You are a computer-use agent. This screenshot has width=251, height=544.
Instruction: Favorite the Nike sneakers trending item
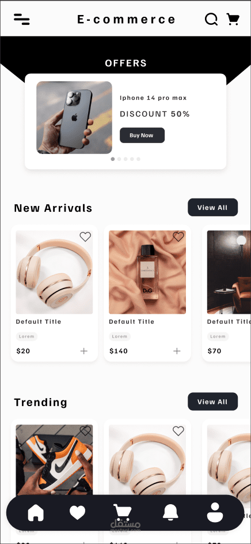click(x=85, y=431)
